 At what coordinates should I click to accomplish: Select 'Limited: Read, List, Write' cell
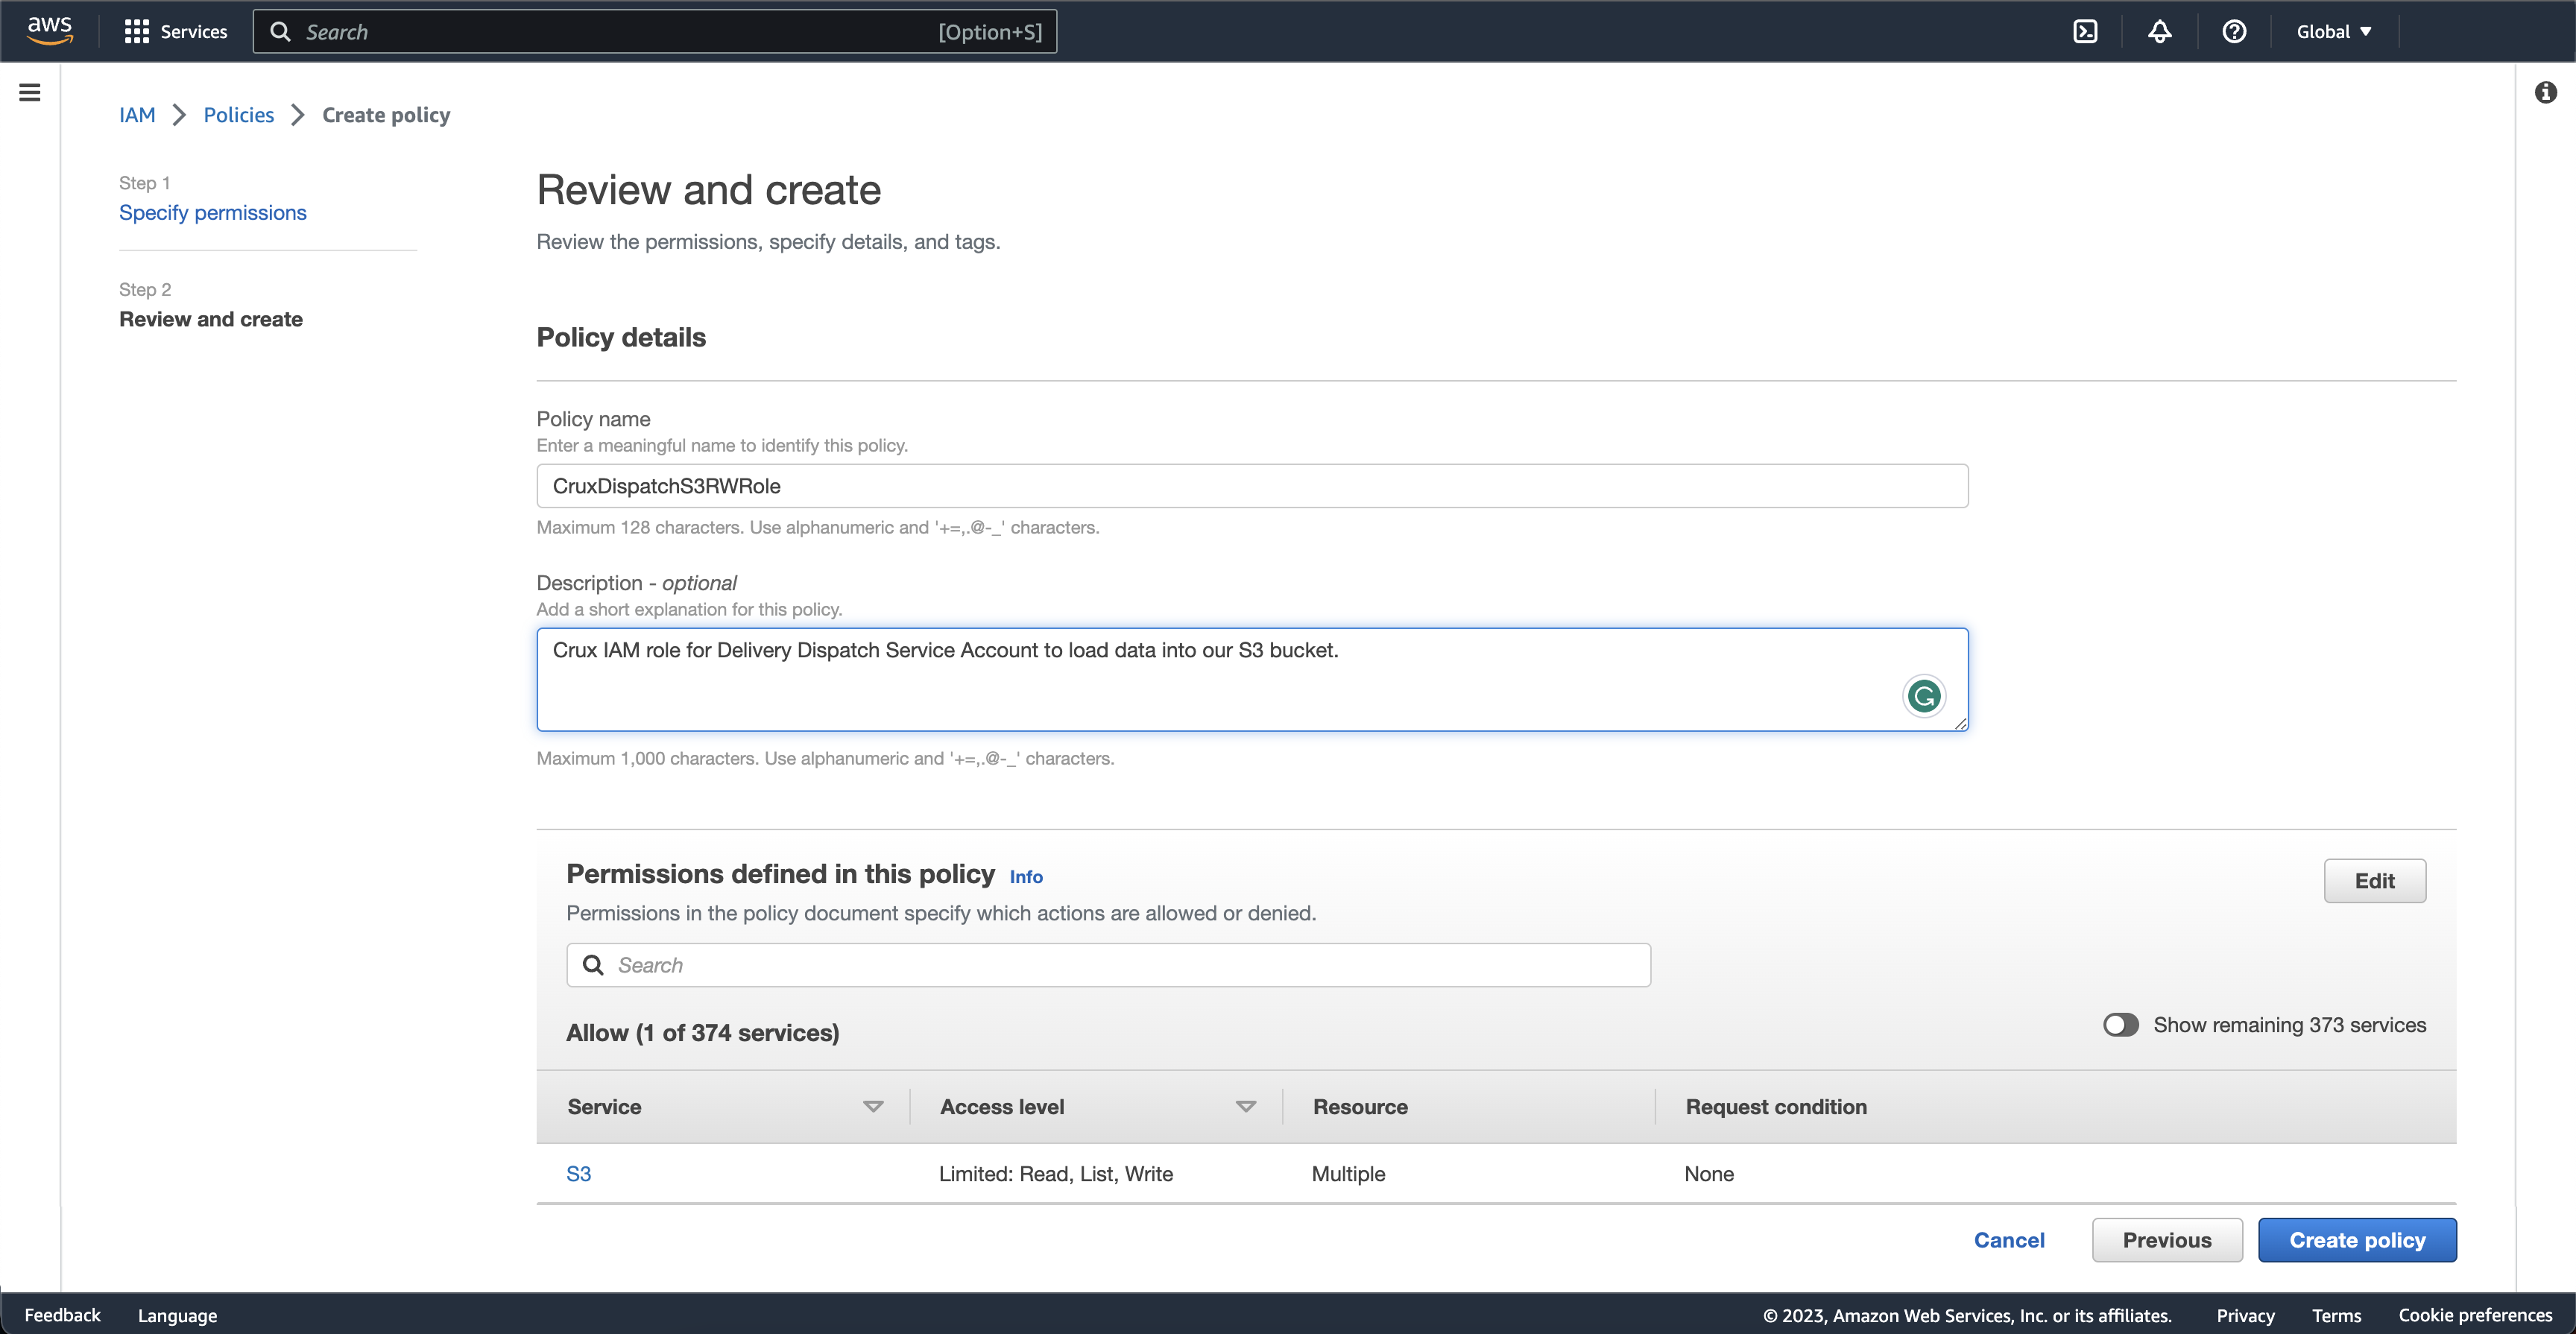point(1056,1174)
